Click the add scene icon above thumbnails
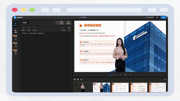This screenshot has height=101, width=180. 75,79
